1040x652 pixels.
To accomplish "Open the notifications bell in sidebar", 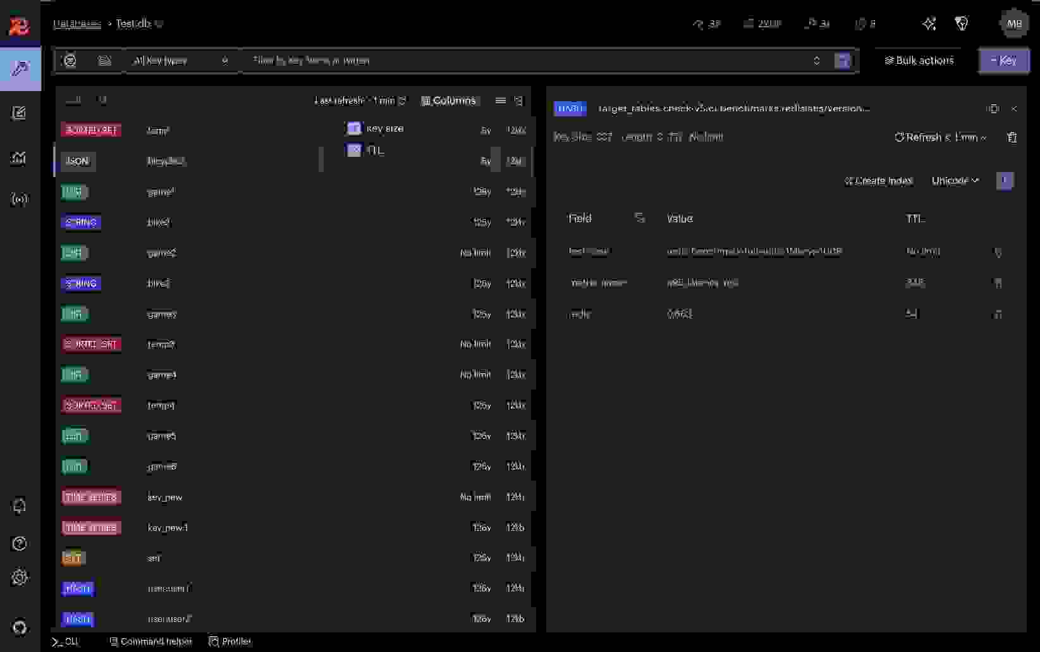I will coord(20,506).
